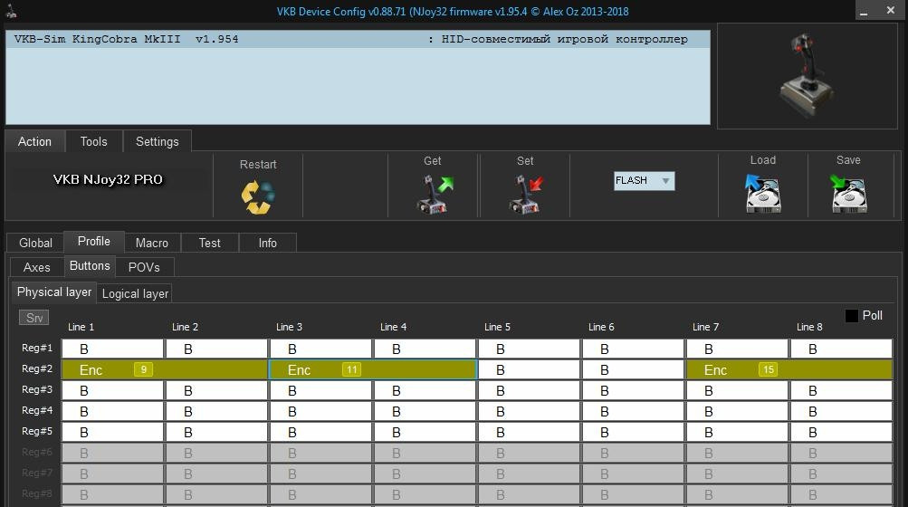908x507 pixels.
Task: Click the Load profile disk icon
Action: point(762,193)
